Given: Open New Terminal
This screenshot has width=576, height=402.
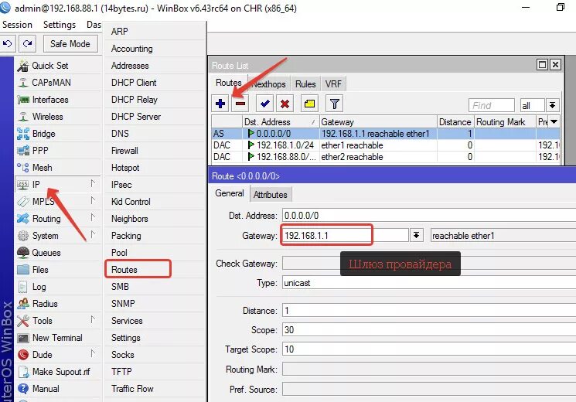Looking at the screenshot, I should click(x=58, y=338).
